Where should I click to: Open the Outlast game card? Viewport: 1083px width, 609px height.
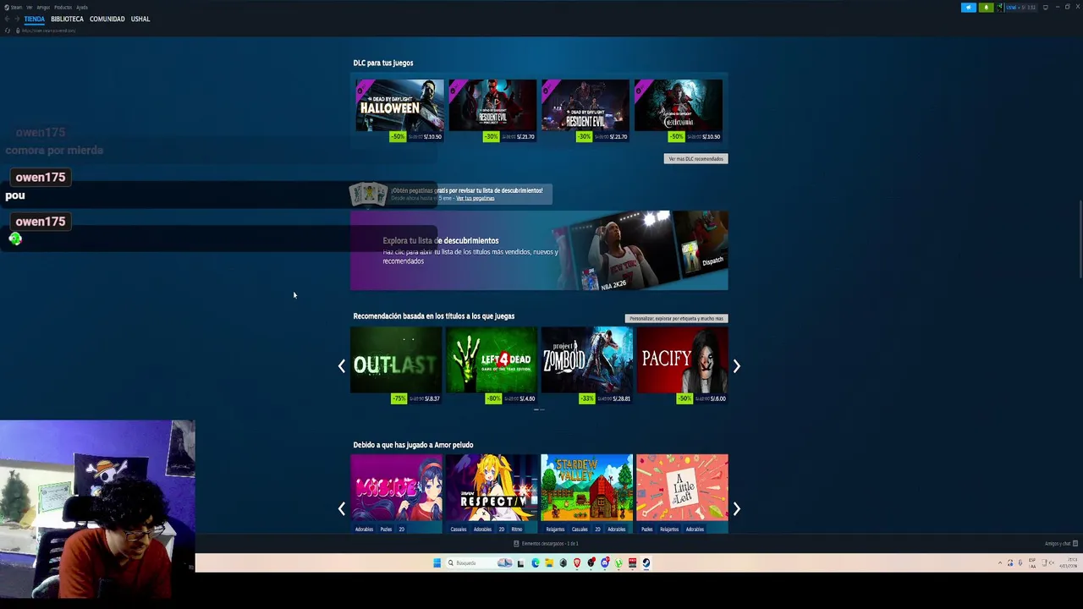tap(396, 365)
